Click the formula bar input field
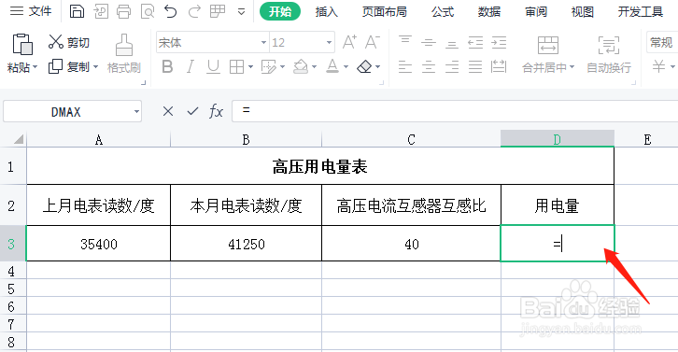The width and height of the screenshot is (678, 352). pos(455,111)
